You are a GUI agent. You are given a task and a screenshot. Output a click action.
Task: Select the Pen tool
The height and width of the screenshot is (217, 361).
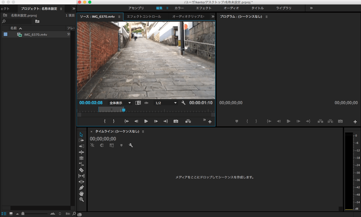coord(81,188)
